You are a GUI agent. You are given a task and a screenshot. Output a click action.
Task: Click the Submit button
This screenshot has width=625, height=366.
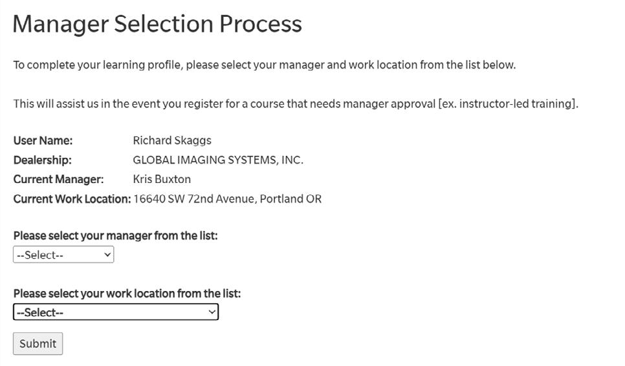coord(38,343)
